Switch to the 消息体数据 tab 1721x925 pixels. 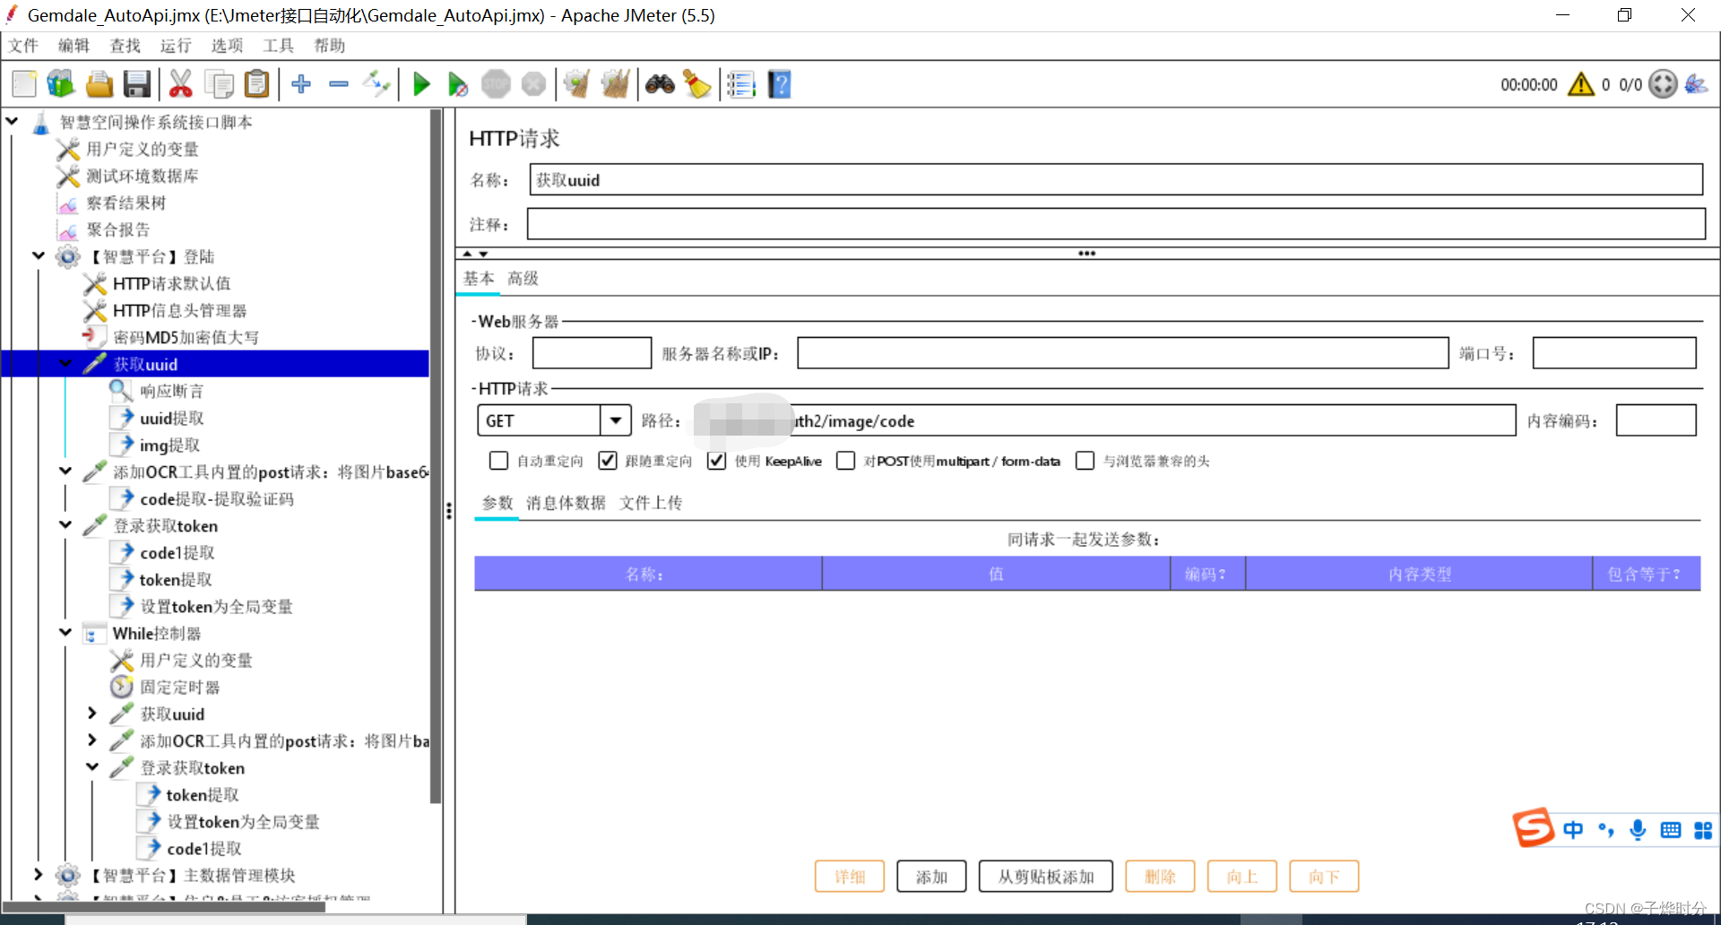point(565,503)
